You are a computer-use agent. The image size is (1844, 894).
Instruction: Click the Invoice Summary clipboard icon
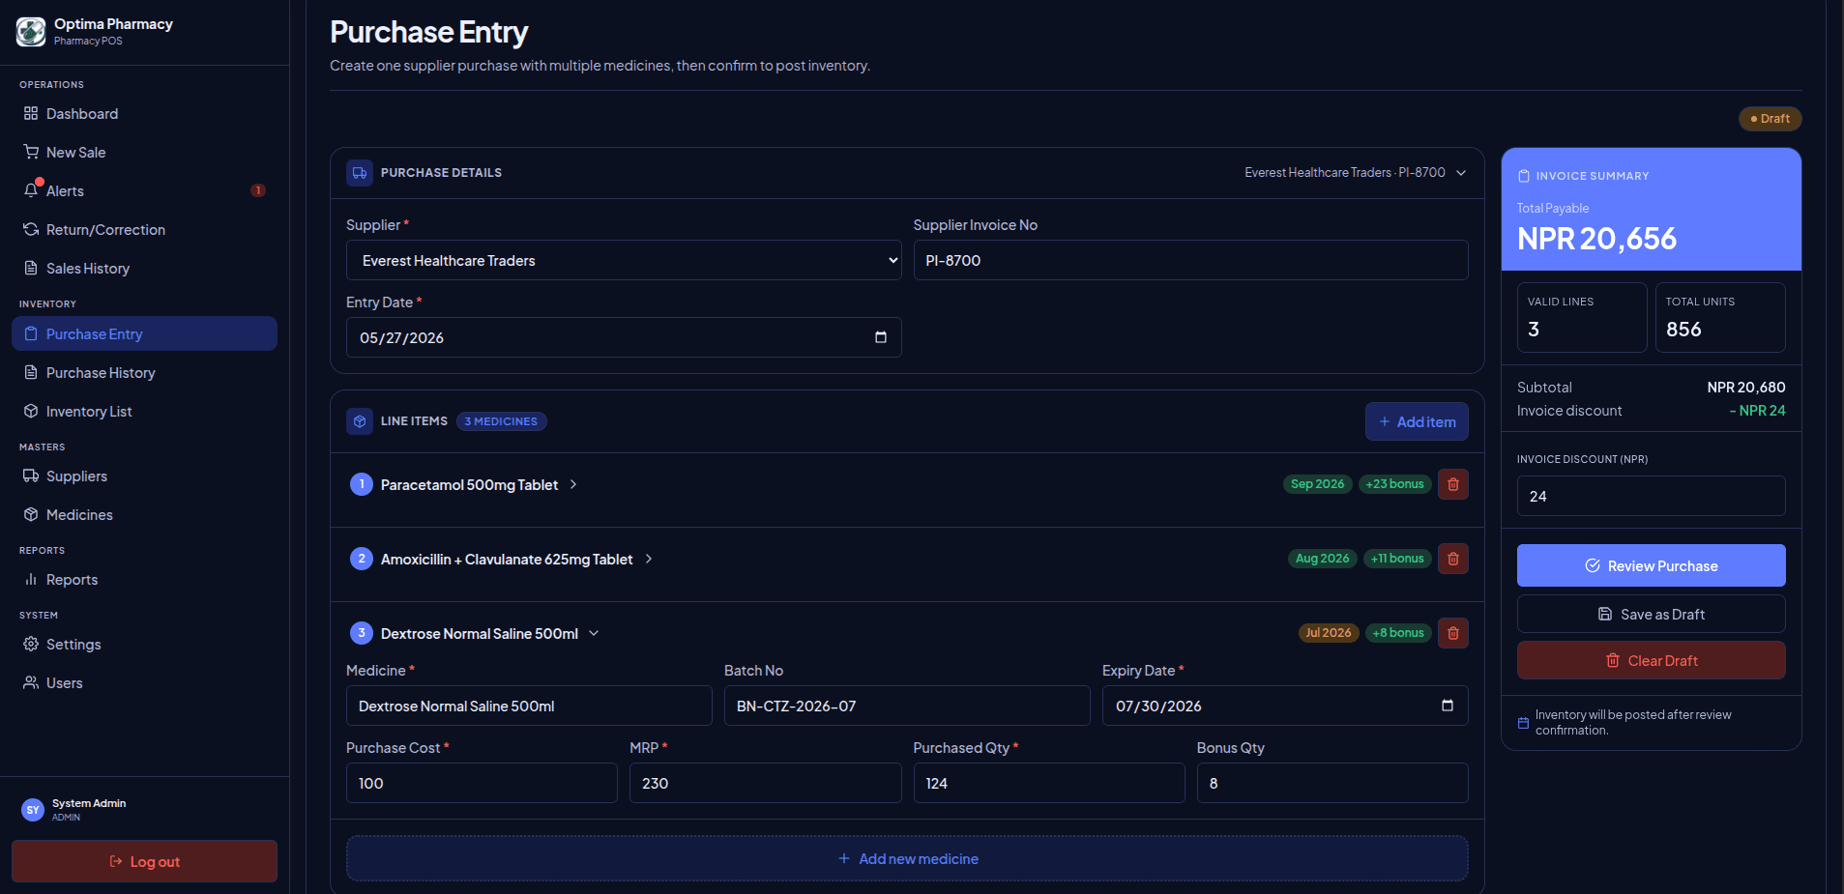(1524, 176)
